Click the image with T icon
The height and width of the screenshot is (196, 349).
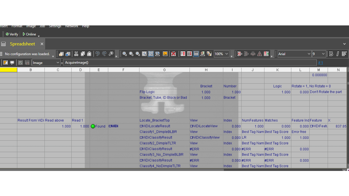point(209,54)
